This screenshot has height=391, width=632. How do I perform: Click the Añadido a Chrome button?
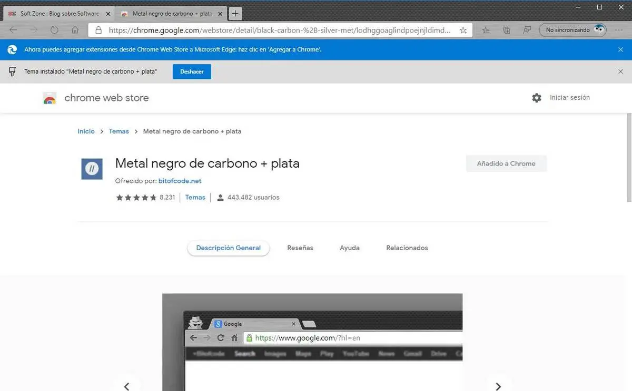tap(506, 163)
